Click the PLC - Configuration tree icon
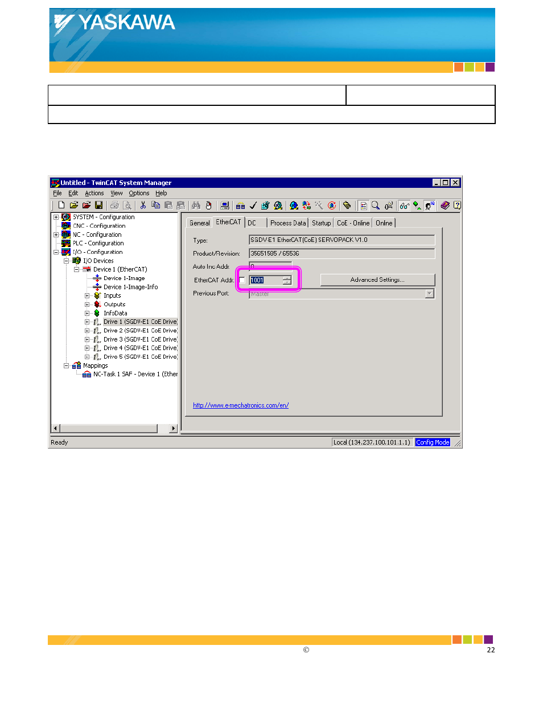 point(66,243)
